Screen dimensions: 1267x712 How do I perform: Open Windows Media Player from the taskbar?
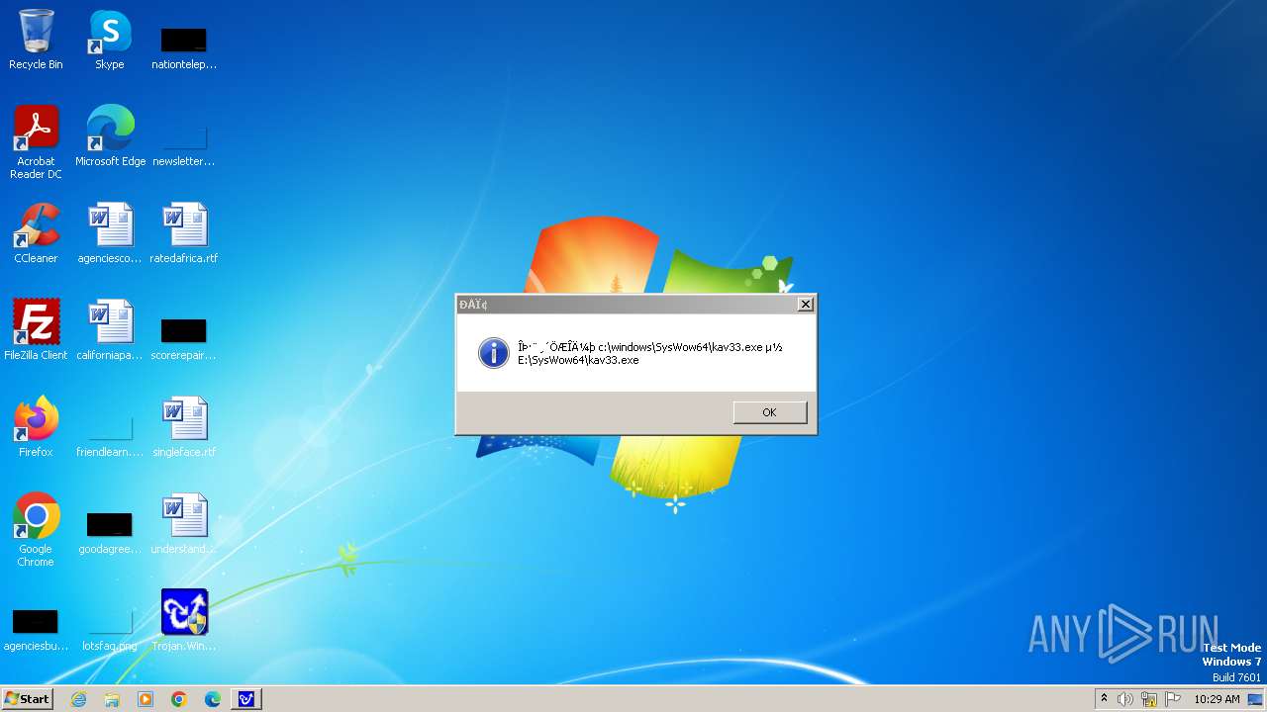[x=146, y=699]
